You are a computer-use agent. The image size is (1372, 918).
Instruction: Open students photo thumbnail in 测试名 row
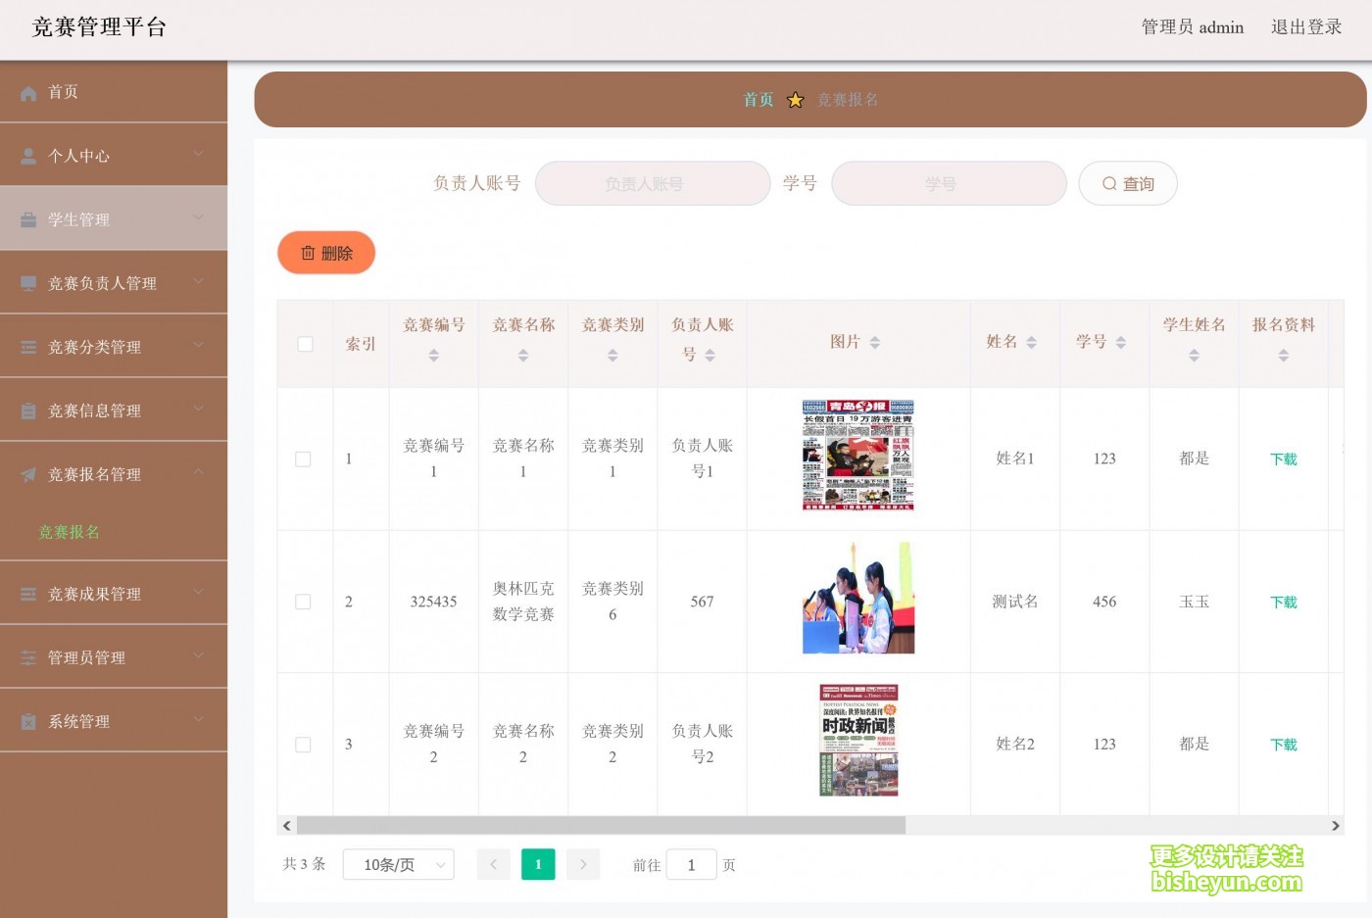coord(858,598)
